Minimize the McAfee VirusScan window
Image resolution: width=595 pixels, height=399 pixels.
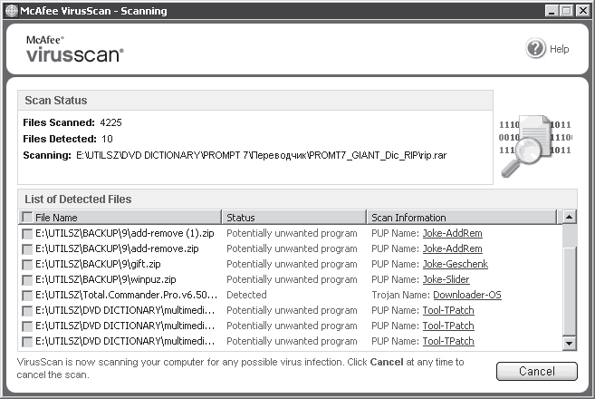tap(552, 9)
